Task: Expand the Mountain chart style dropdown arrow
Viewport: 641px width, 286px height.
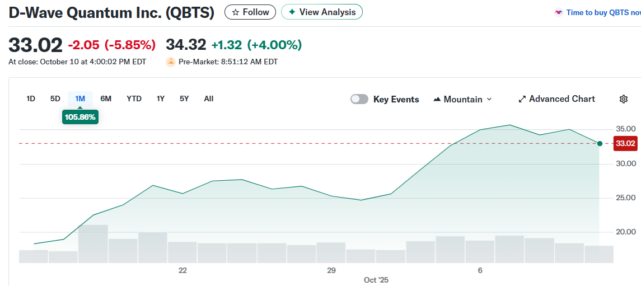Action: [489, 99]
